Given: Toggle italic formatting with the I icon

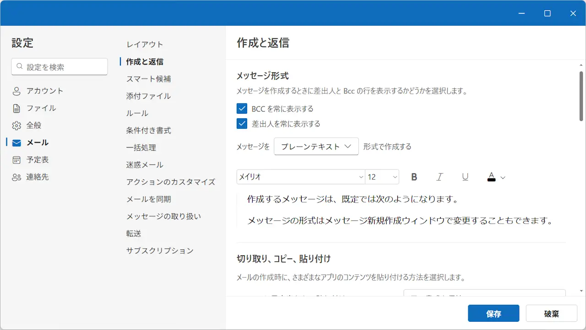Looking at the screenshot, I should 440,177.
